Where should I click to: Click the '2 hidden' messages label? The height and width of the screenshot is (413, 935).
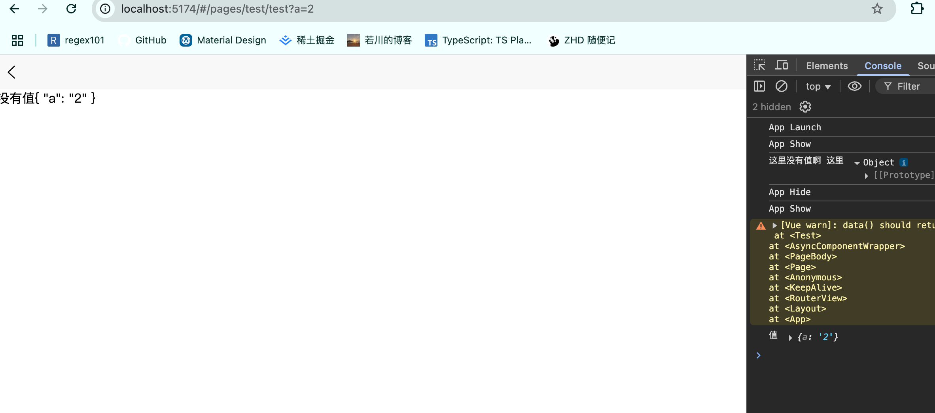771,107
